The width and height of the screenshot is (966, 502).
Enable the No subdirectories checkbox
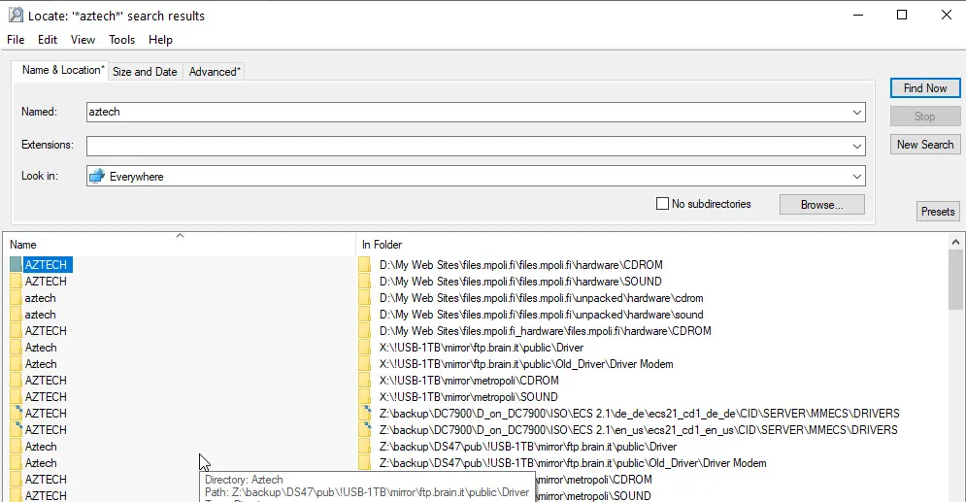pos(662,204)
